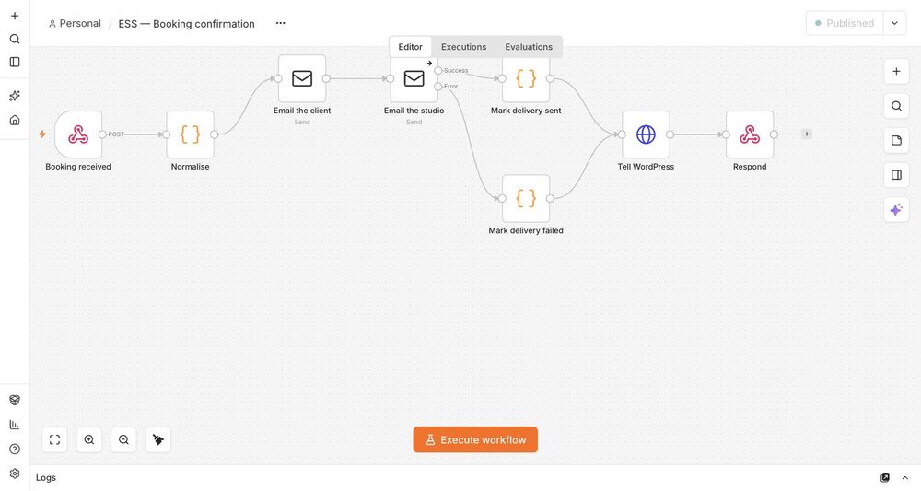Click the plus icon in left sidebar
Screen dimensions: 921x491
15,16
